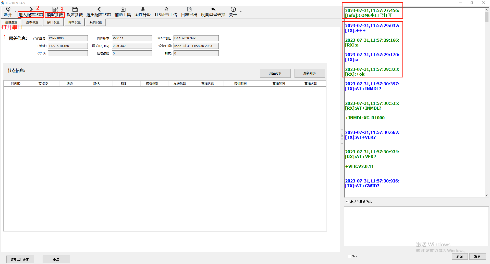Click the 断开 disconnect serial port icon
490x264 pixels.
coord(8,9)
